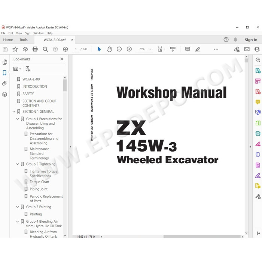Send file by email envelope icon

click(247, 49)
